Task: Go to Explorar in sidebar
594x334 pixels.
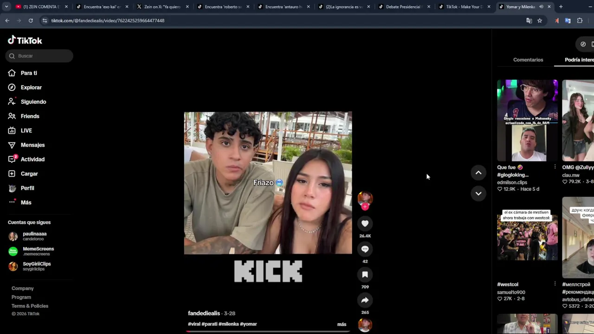Action: coord(31,87)
